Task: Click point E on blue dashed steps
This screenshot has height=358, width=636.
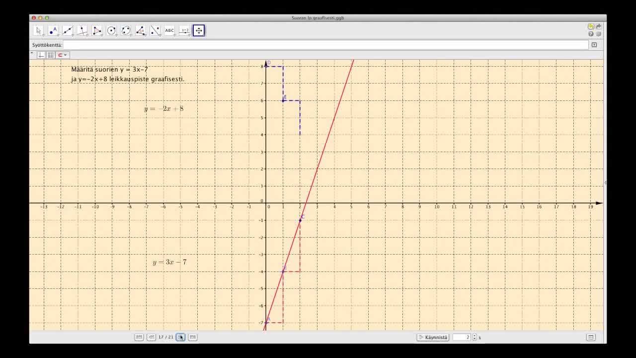Action: click(283, 100)
